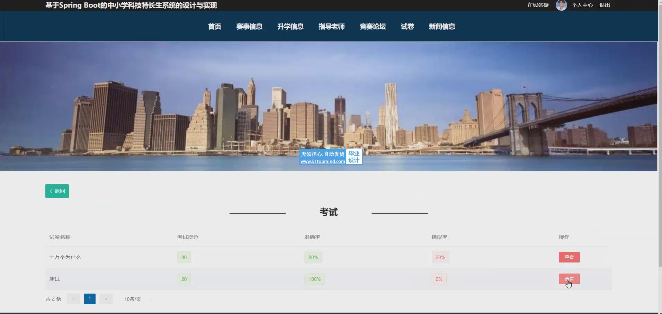The width and height of the screenshot is (662, 314).
Task: Click the 错误率 column header
Action: click(x=439, y=237)
